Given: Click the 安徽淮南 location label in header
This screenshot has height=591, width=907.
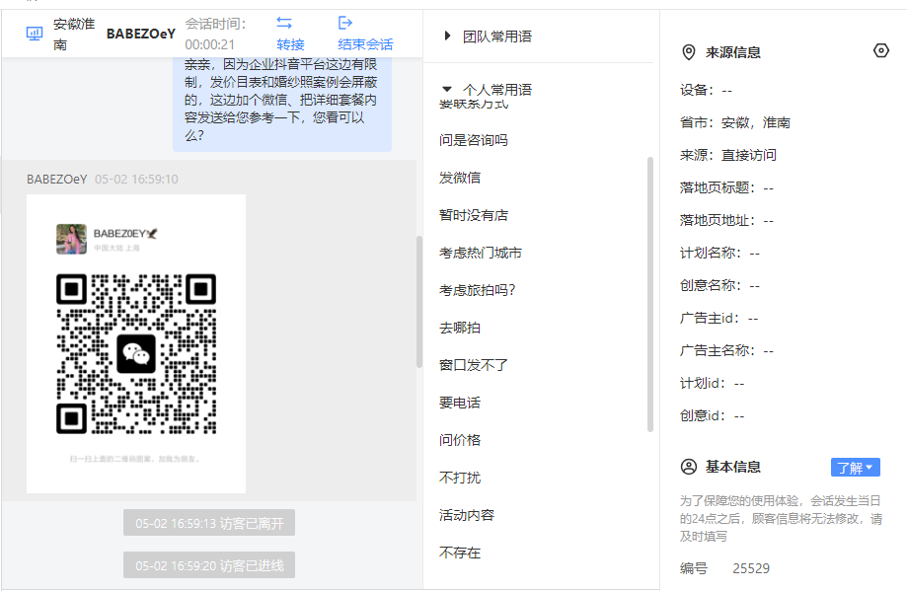Looking at the screenshot, I should click(74, 35).
